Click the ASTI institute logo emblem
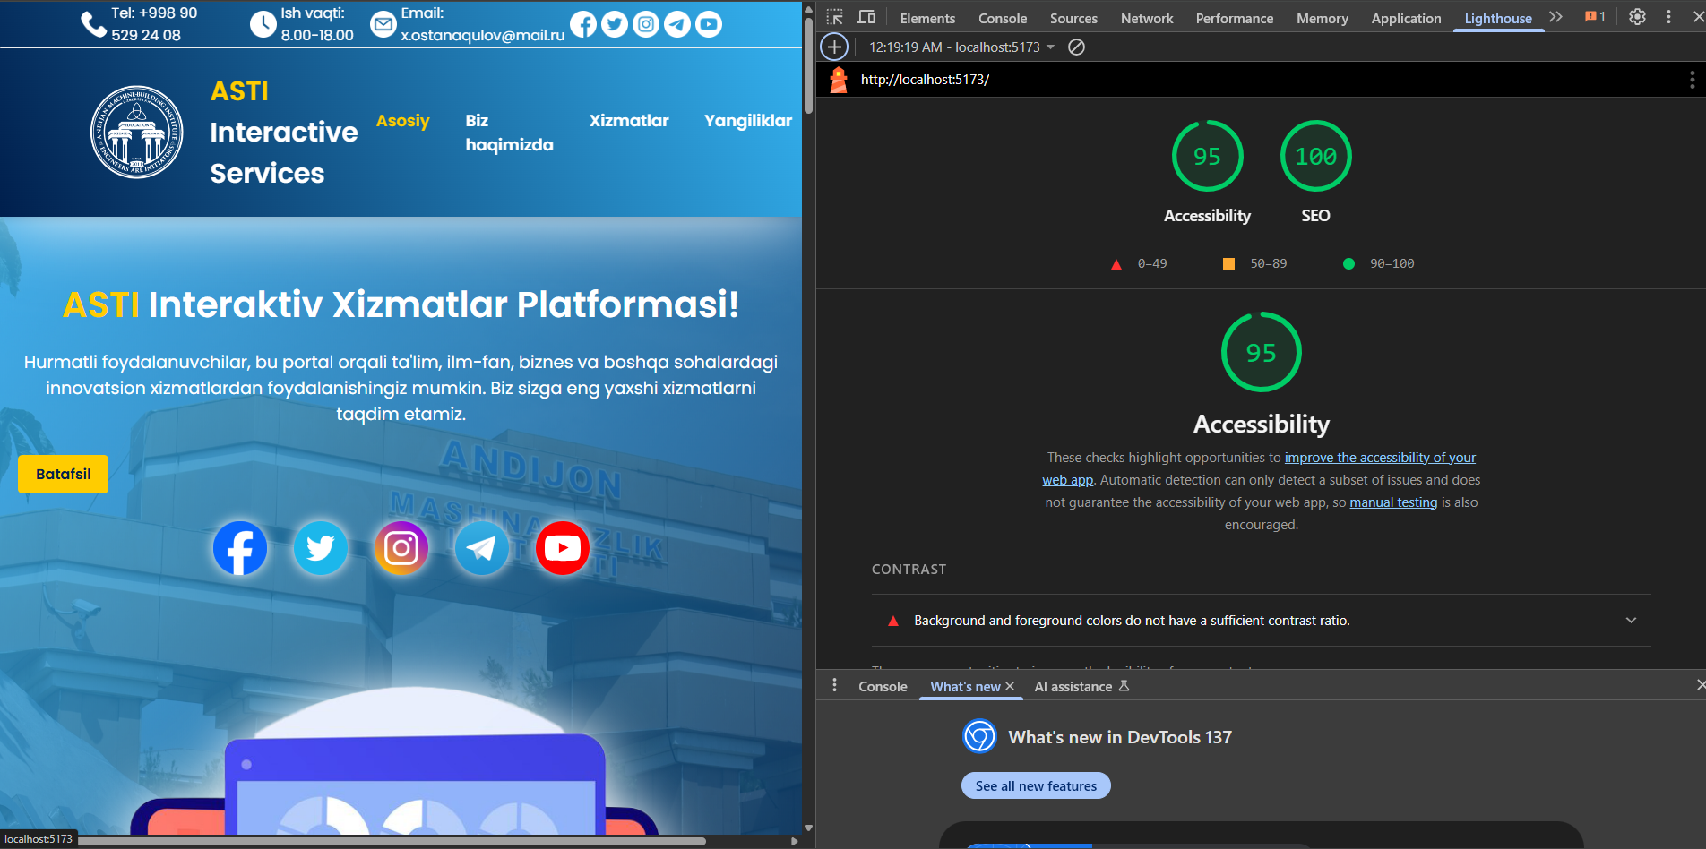The height and width of the screenshot is (849, 1706). pyautogui.click(x=137, y=133)
